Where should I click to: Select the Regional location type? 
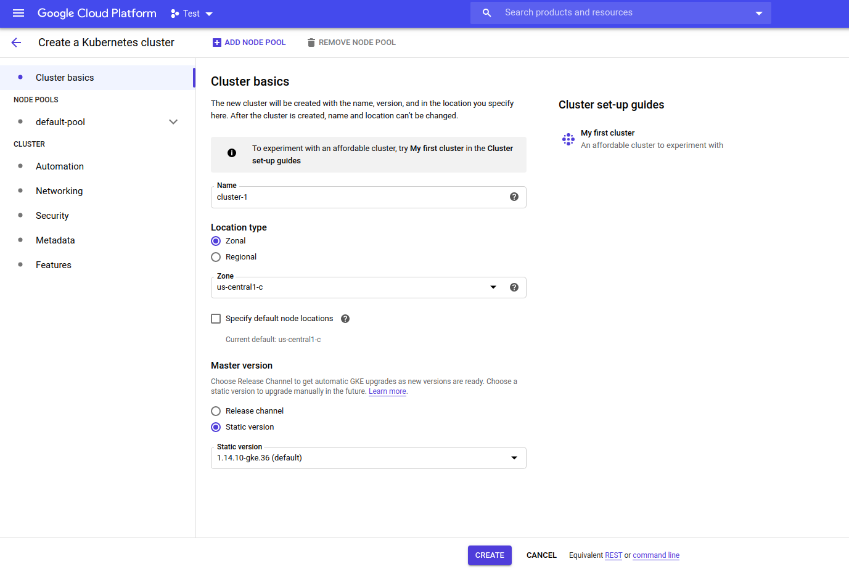(216, 257)
